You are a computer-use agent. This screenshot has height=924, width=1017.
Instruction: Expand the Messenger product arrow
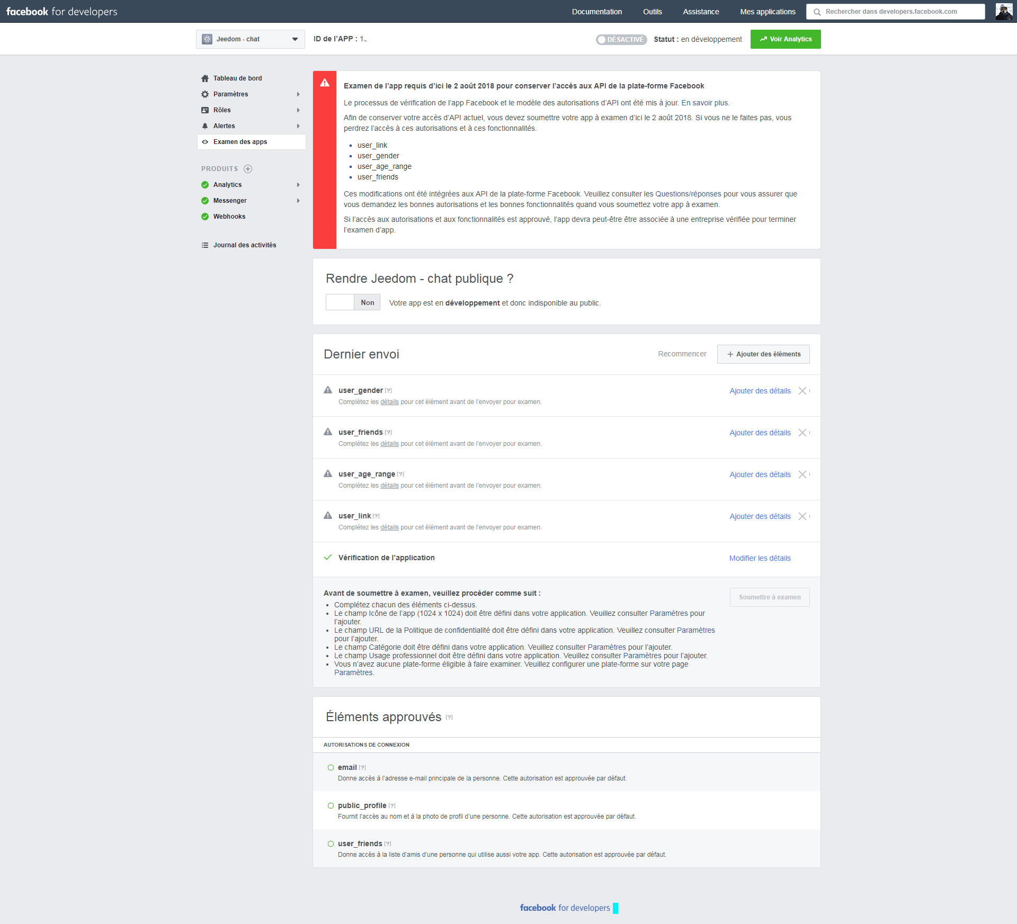pos(298,201)
